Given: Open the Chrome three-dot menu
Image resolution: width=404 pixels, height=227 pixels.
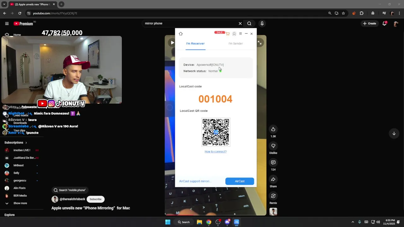Looking at the screenshot, I should tap(400, 13).
